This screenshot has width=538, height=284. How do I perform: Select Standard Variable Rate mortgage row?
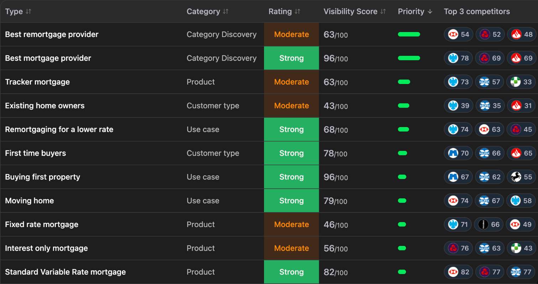[x=269, y=272]
